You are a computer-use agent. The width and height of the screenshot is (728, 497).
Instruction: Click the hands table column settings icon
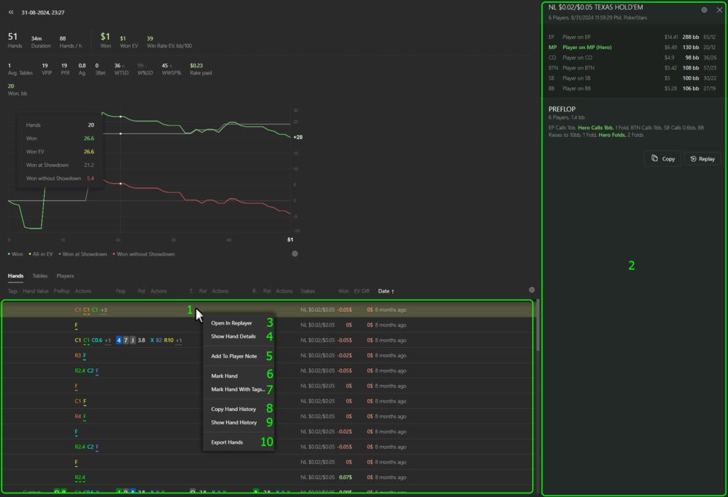(531, 290)
